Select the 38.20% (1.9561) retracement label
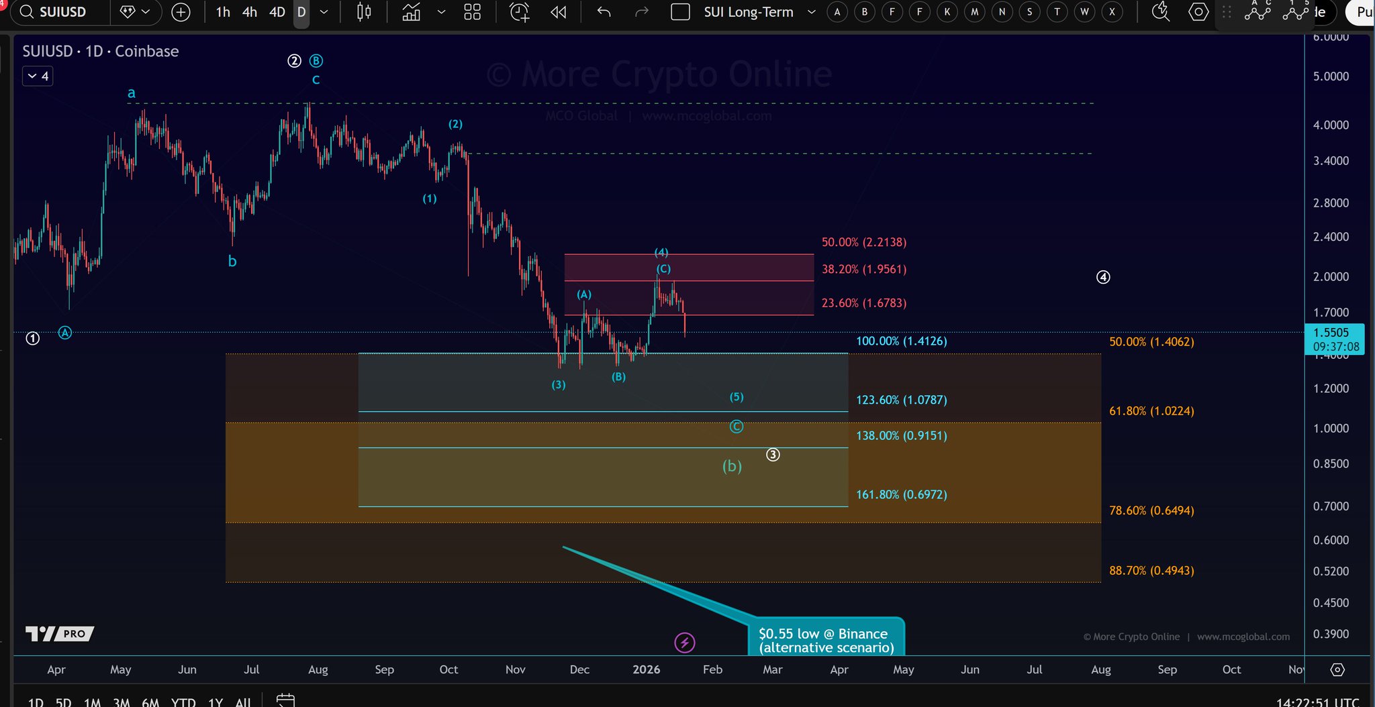The height and width of the screenshot is (707, 1375). pos(863,269)
